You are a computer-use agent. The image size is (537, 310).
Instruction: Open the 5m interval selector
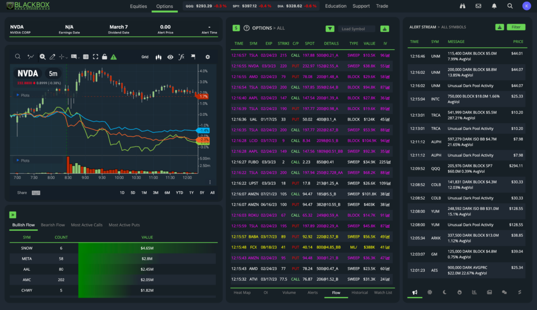click(x=53, y=73)
